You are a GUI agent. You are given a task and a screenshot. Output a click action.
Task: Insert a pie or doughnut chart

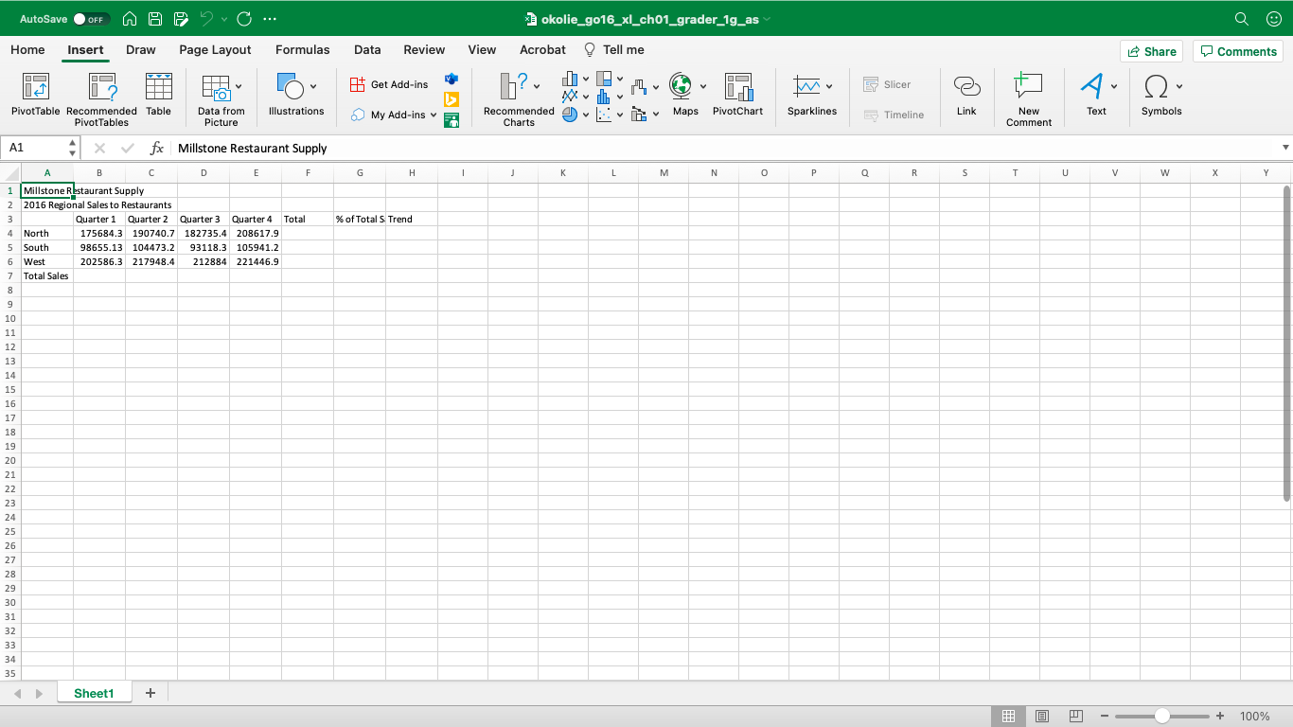point(570,115)
